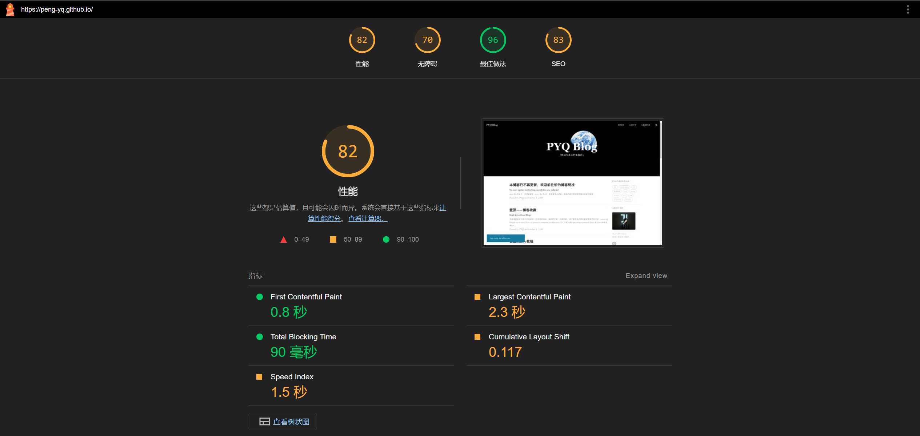Click the orange 50–89 legend square
The width and height of the screenshot is (920, 436).
(333, 239)
